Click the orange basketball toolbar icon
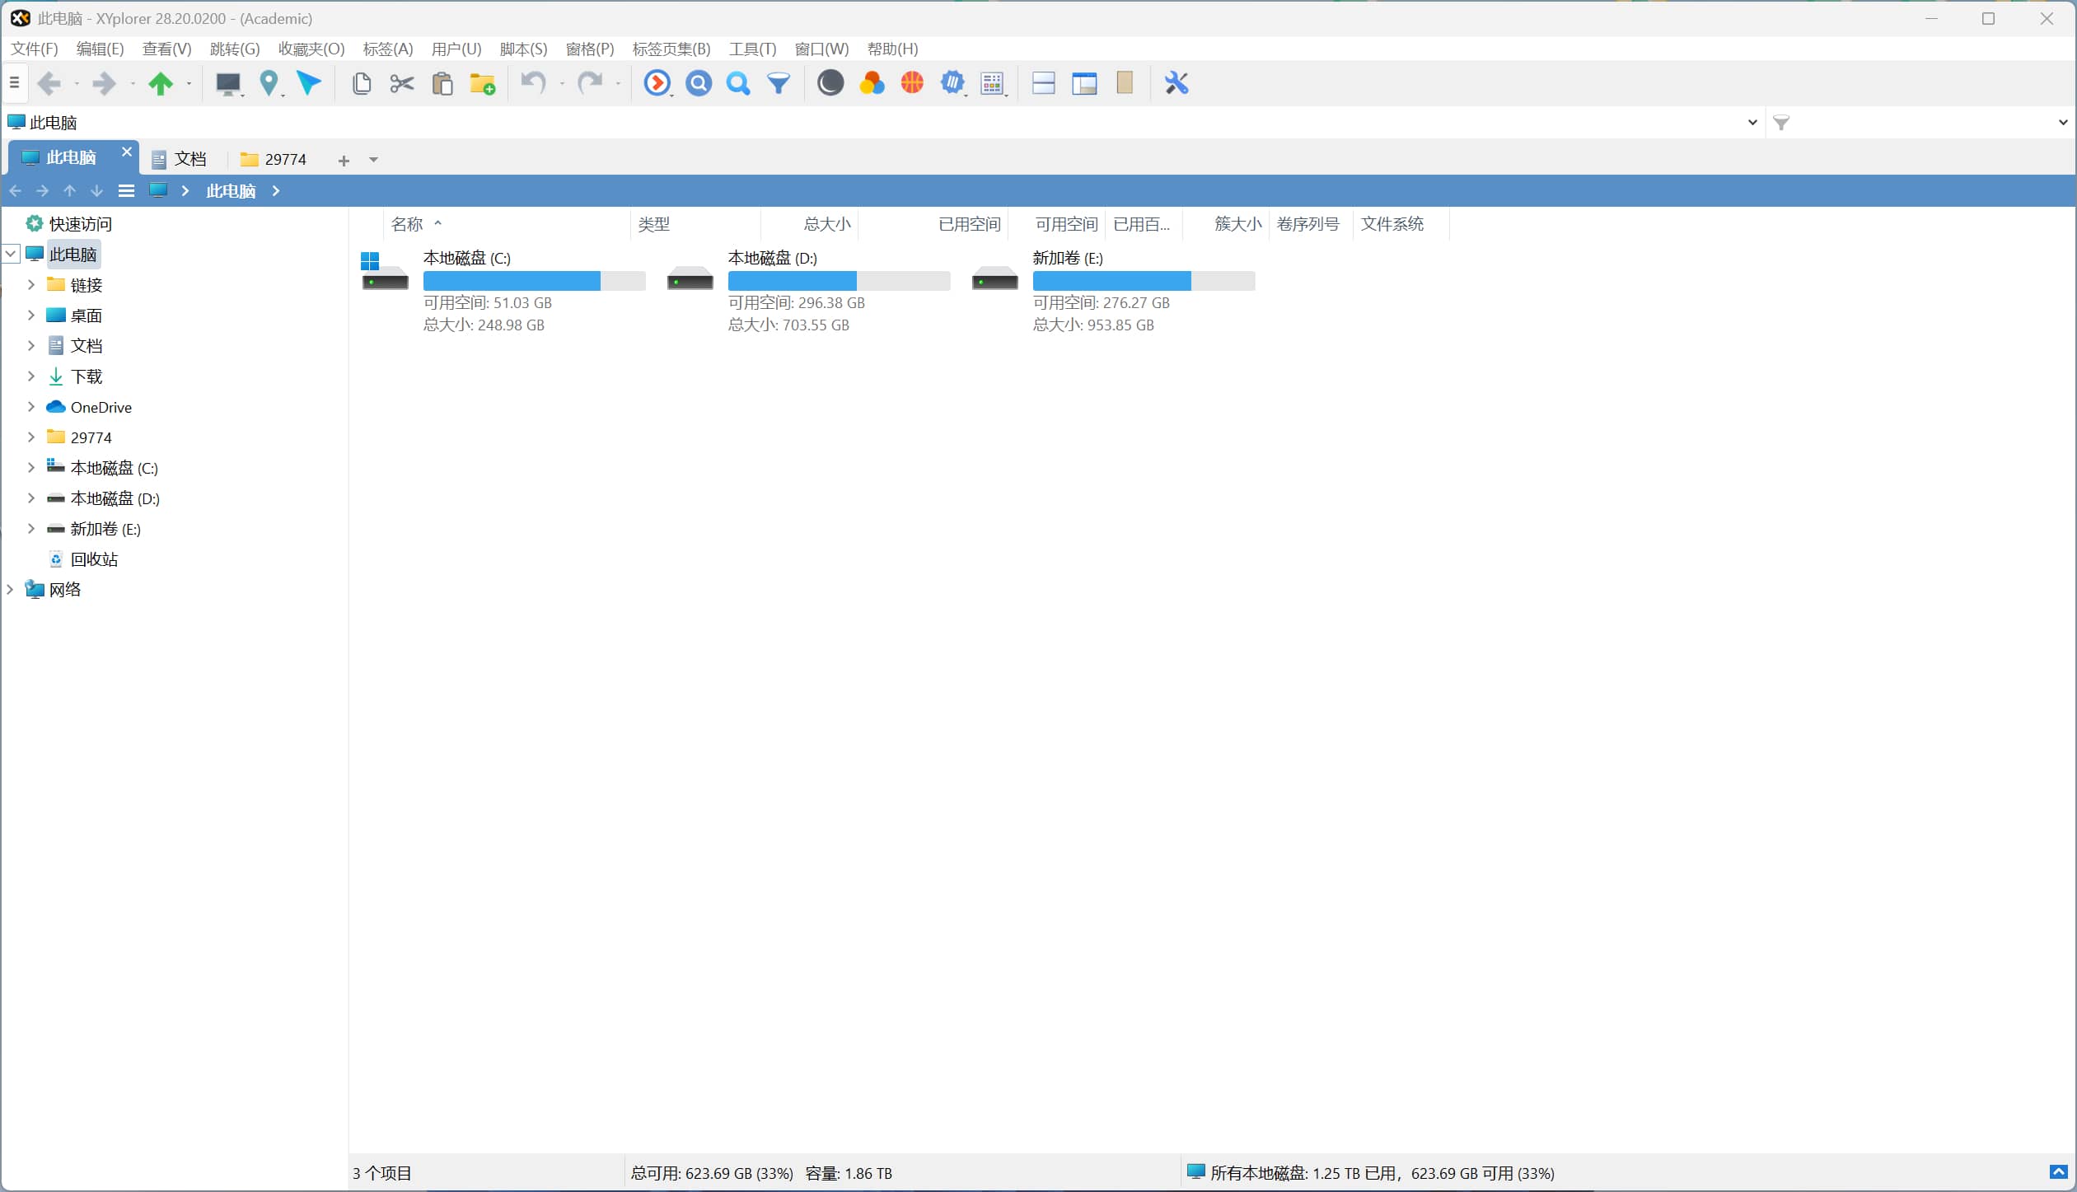 point(912,83)
